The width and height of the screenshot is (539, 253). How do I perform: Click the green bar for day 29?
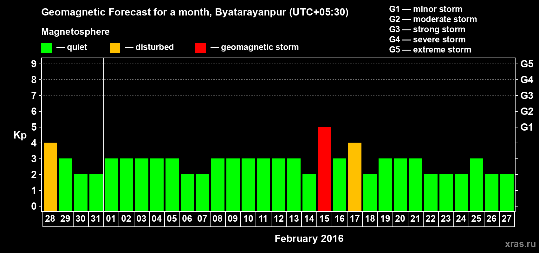pyautogui.click(x=66, y=185)
